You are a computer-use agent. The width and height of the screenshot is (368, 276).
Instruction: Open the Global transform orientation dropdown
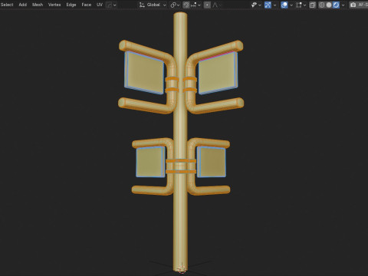coord(153,5)
